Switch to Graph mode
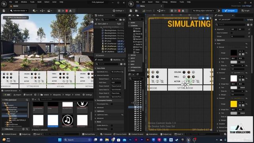254x143 pixels. pos(246,11)
